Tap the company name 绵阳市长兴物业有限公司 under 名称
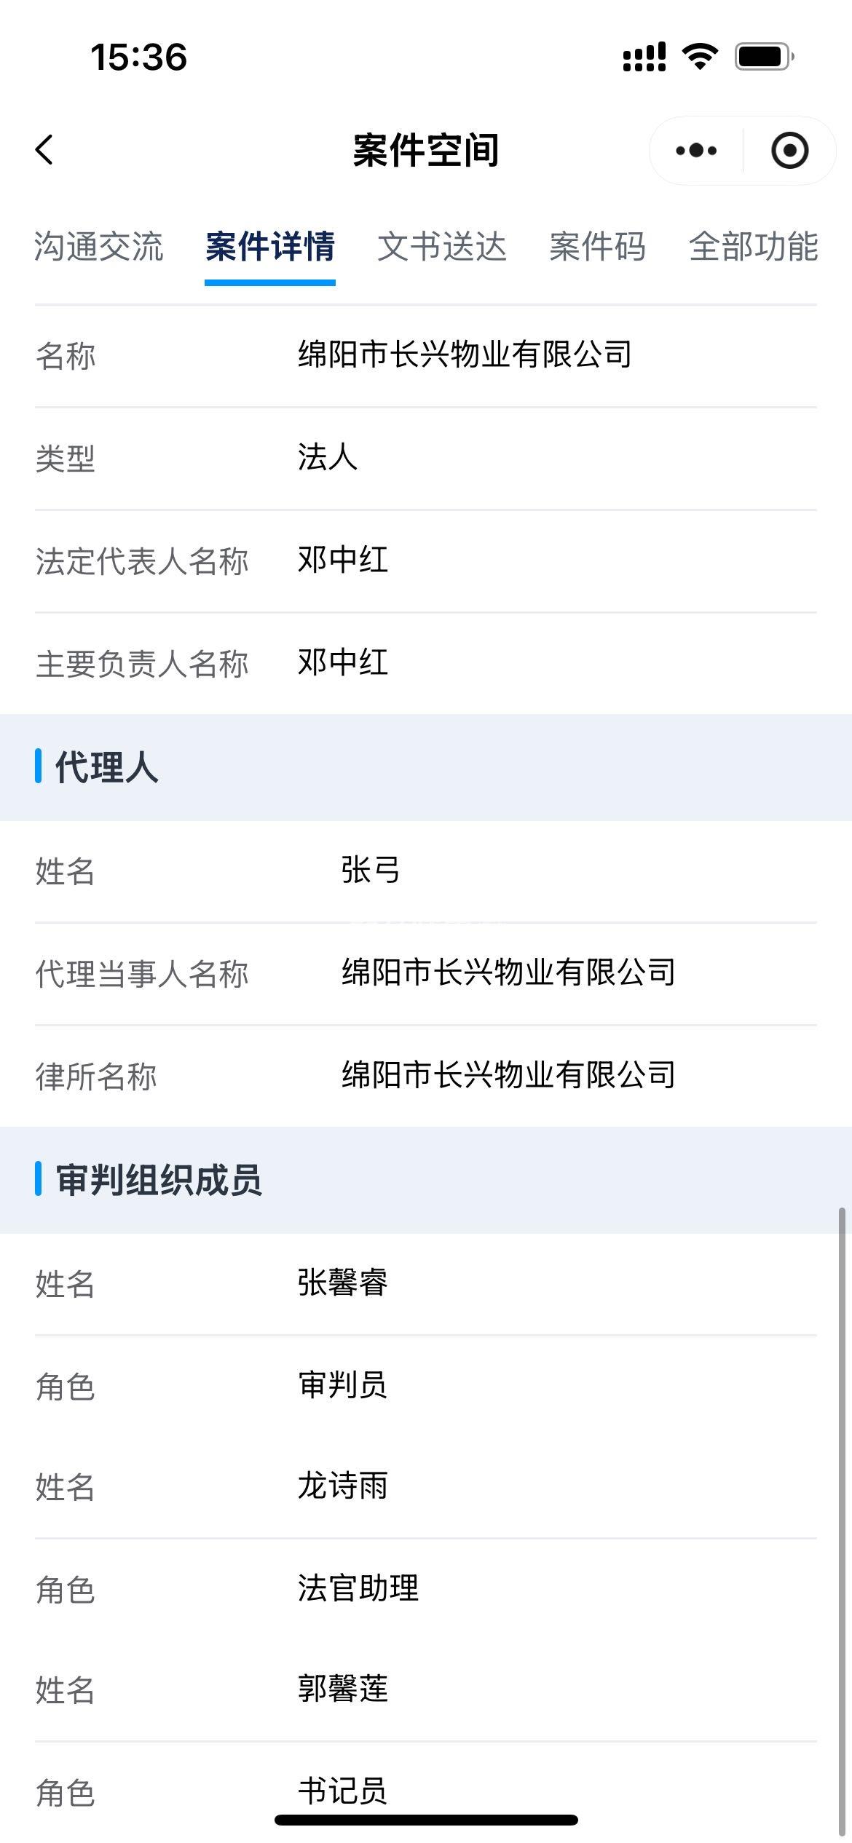Screen dimensions: 852x1843 pyautogui.click(x=465, y=355)
